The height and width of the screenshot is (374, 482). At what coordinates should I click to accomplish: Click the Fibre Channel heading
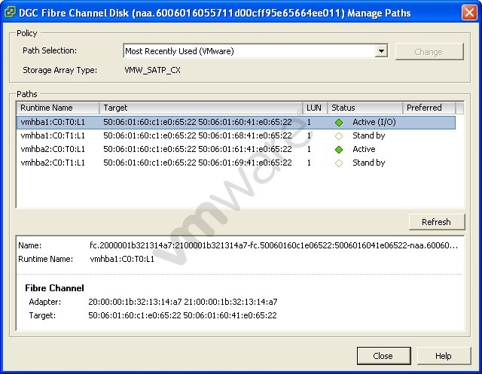[x=54, y=288]
